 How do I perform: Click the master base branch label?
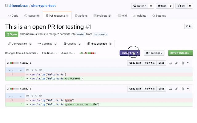[81, 34]
